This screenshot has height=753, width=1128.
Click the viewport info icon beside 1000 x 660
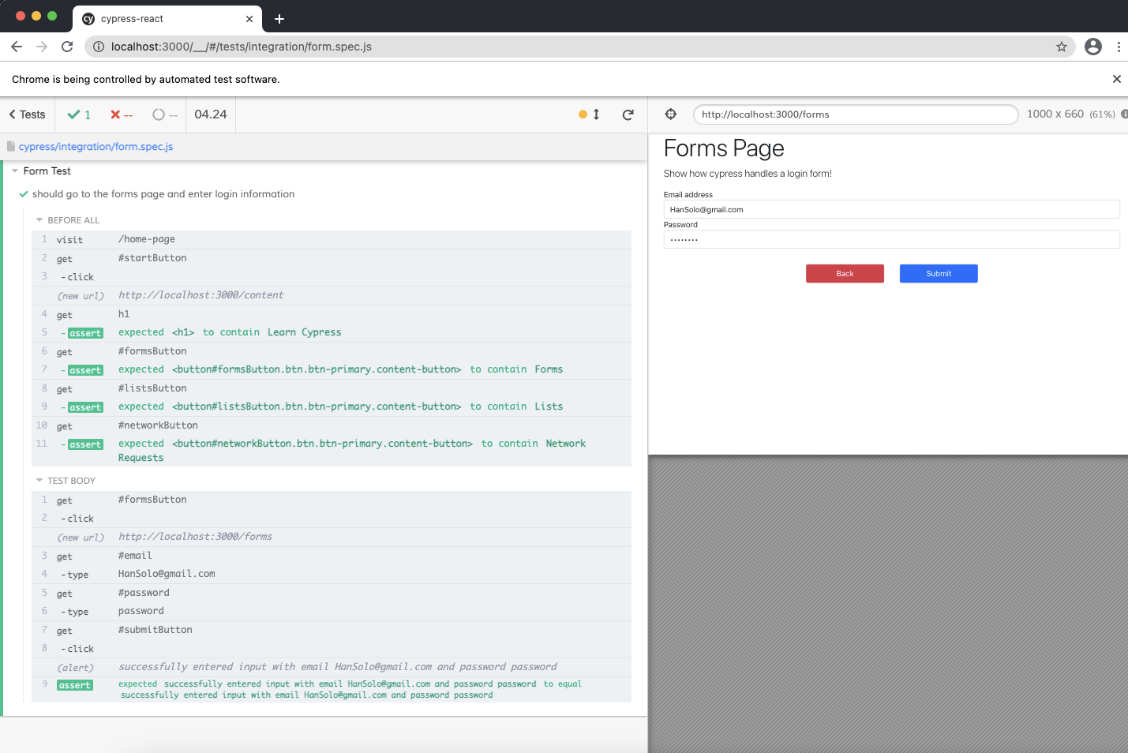point(1124,114)
